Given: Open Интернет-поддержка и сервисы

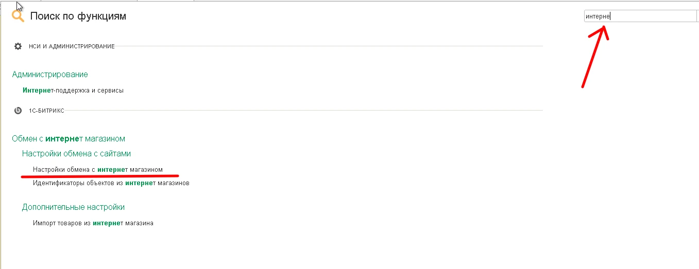Looking at the screenshot, I should (73, 91).
